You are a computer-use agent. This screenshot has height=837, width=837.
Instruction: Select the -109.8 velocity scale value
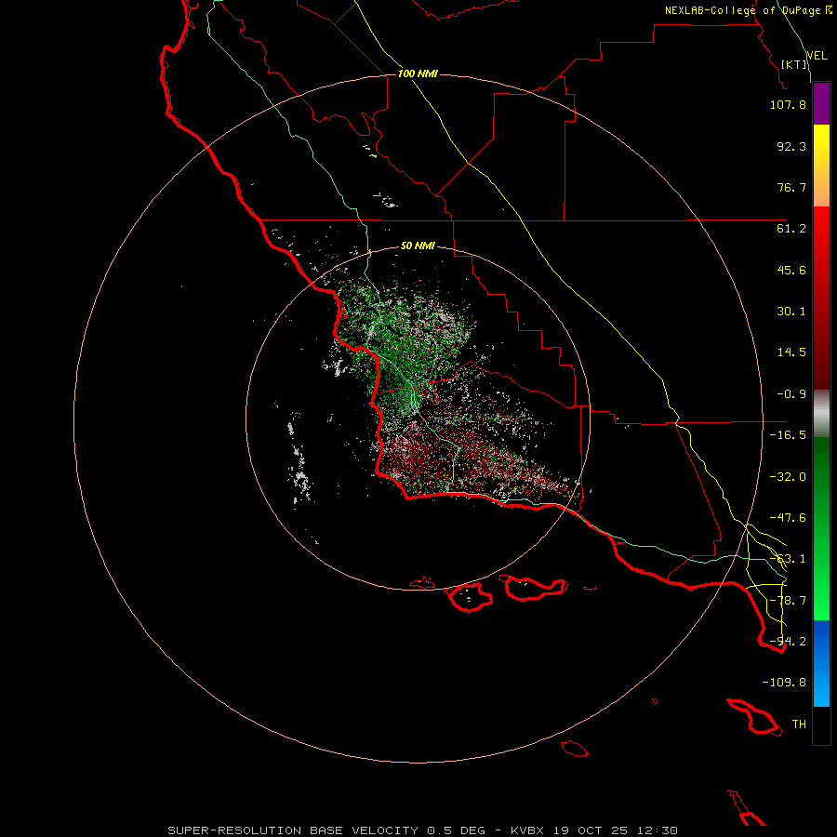[784, 683]
